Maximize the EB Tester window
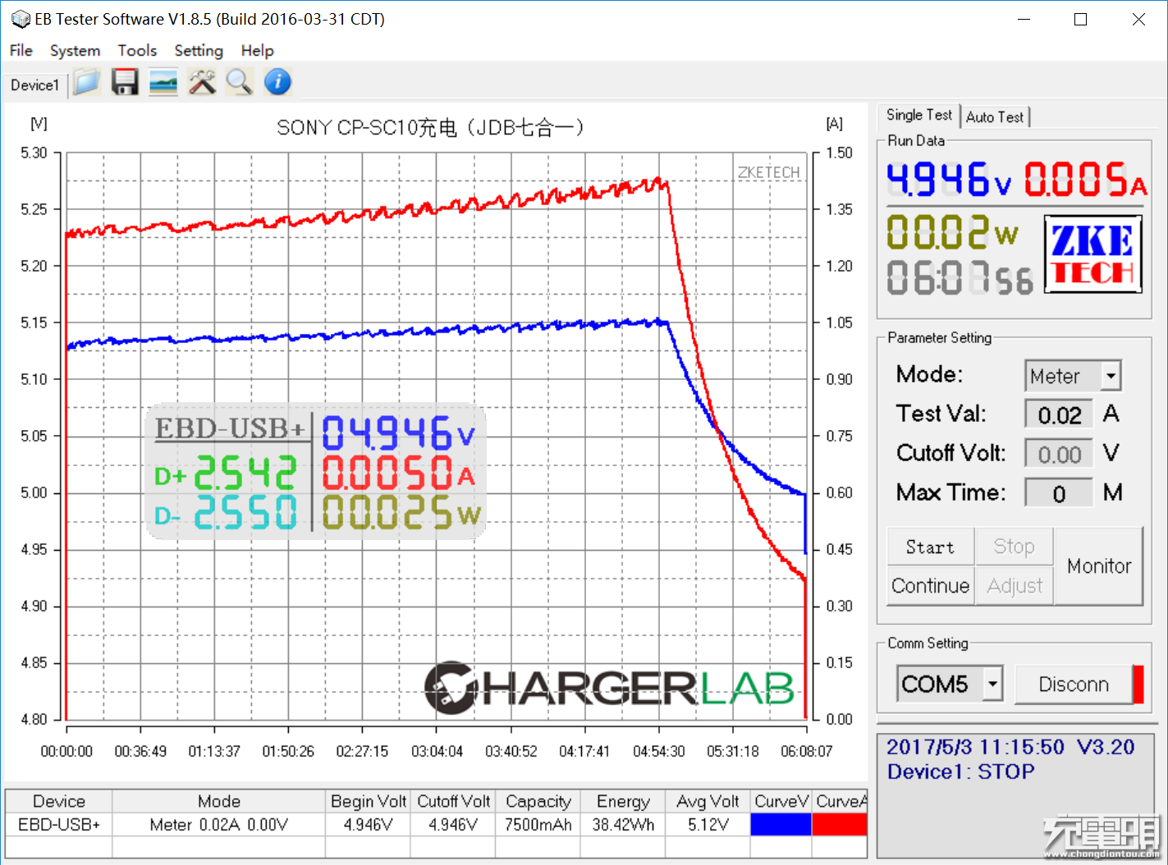Viewport: 1168px width, 865px height. pos(1081,19)
